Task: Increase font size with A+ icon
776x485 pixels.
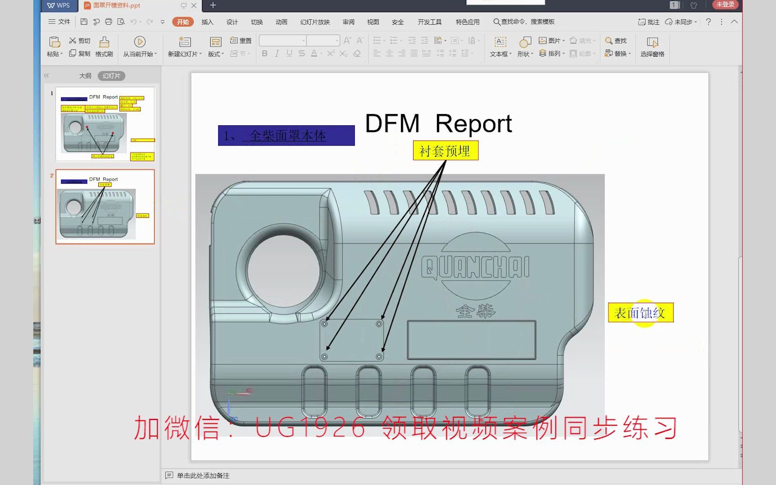Action: click(347, 40)
